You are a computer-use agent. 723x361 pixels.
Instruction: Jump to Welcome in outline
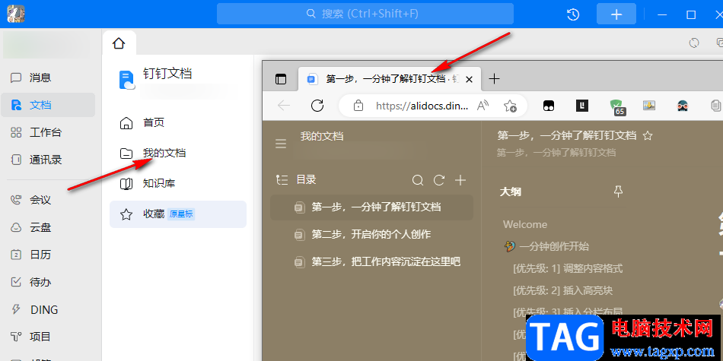pos(525,225)
